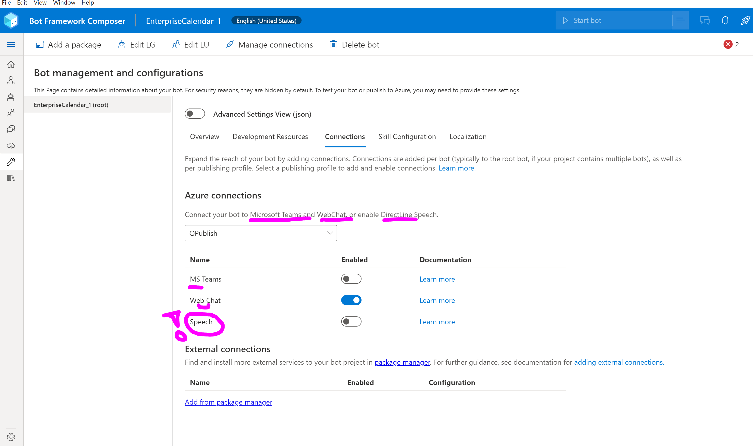Click Learn more next to Speech
753x446 pixels.
(437, 321)
